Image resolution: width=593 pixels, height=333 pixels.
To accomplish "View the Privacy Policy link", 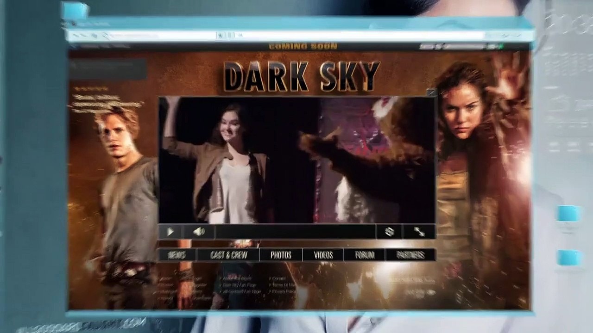I will tap(283, 291).
